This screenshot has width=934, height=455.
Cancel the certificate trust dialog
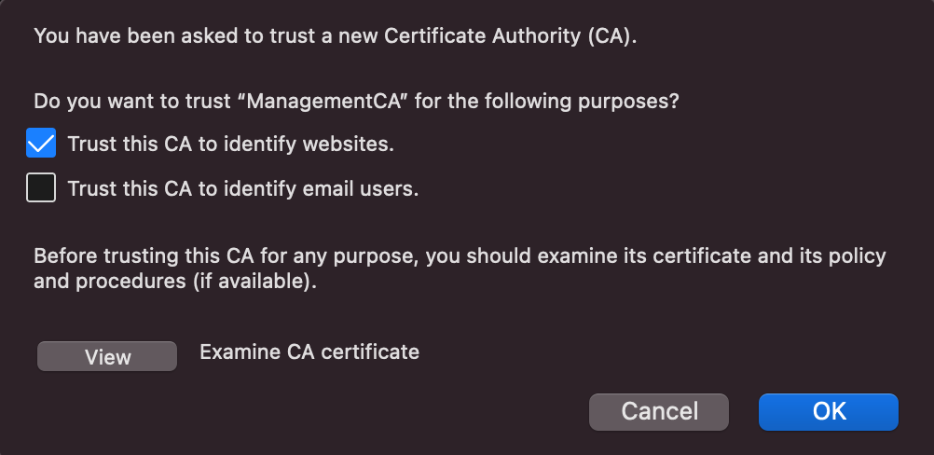click(658, 411)
